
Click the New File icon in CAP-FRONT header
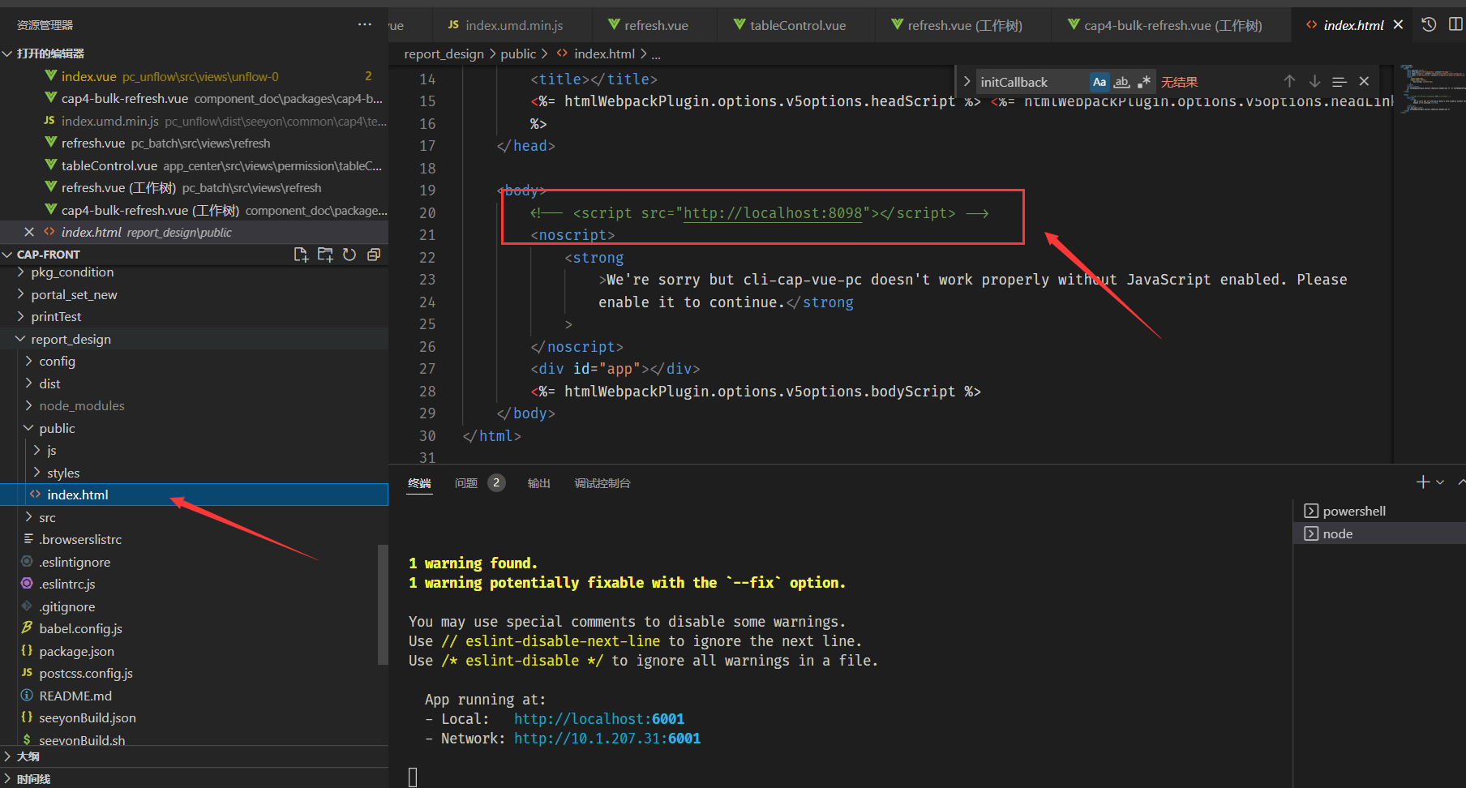301,255
